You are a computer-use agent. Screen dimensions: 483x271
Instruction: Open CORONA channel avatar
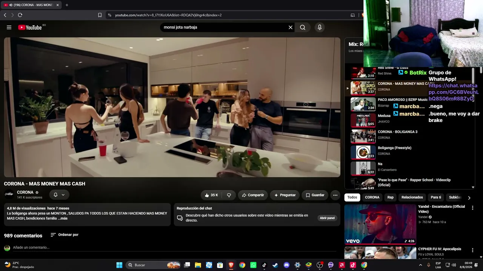(9, 194)
